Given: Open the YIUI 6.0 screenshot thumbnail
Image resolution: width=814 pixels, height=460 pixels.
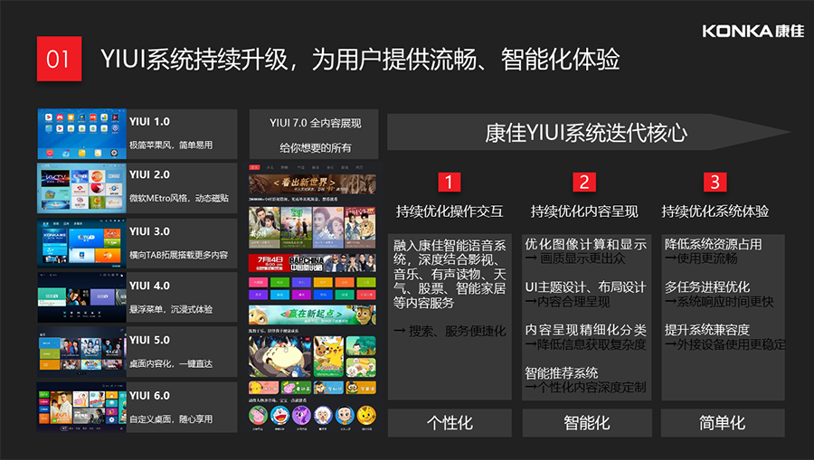Looking at the screenshot, I should point(82,407).
